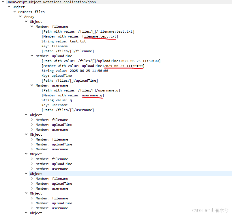
Task: Select row [Path with value: /files/[]/filename:test.txt]
Action: coord(88,31)
